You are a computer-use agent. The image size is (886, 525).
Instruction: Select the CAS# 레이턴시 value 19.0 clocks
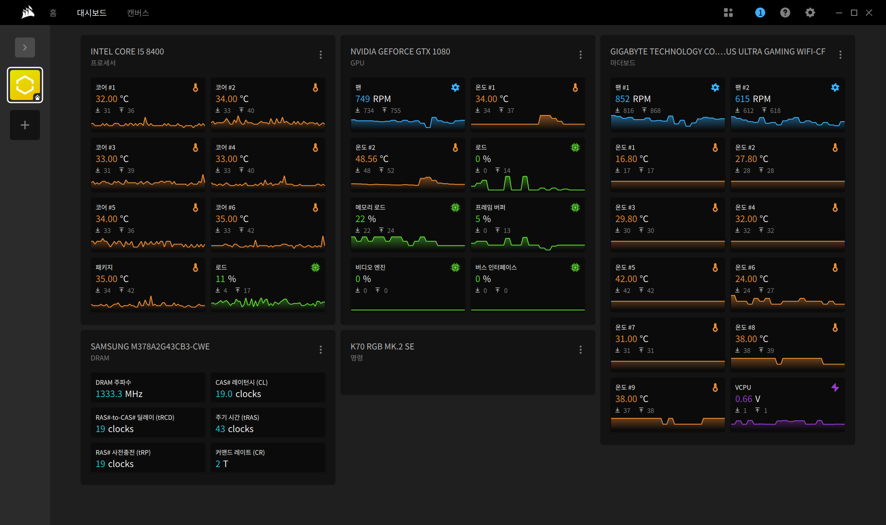click(238, 394)
